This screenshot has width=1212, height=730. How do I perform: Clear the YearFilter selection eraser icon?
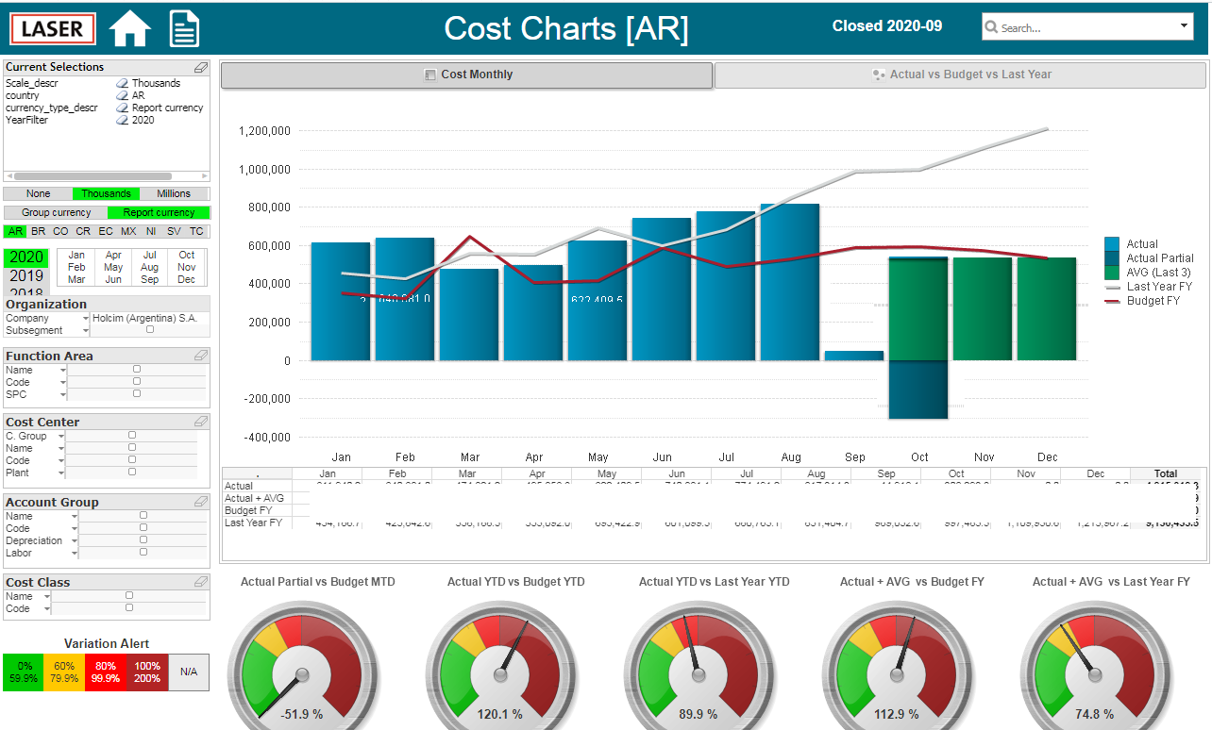click(x=123, y=120)
